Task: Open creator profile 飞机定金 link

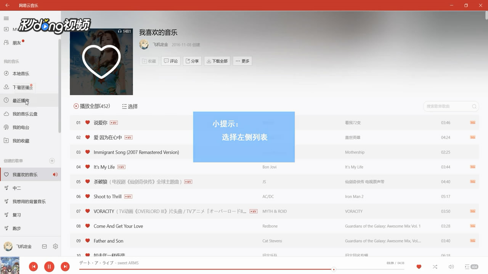Action: click(x=161, y=45)
